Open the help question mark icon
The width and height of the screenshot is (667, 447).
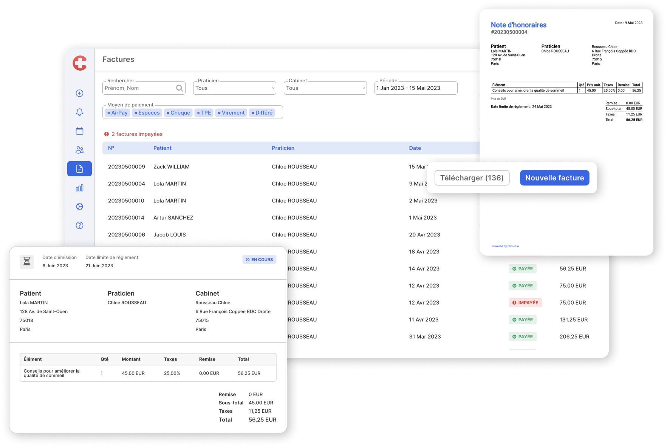pyautogui.click(x=79, y=225)
